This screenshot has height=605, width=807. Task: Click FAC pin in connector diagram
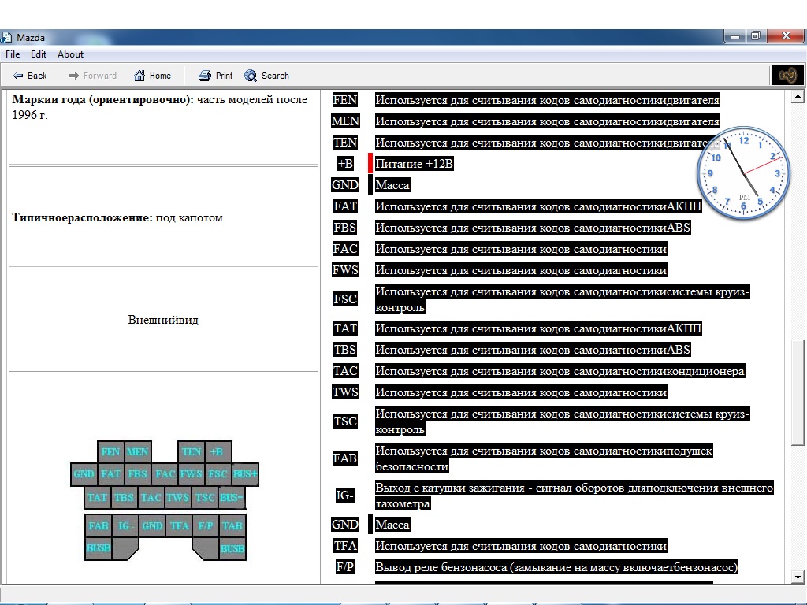pos(165,473)
